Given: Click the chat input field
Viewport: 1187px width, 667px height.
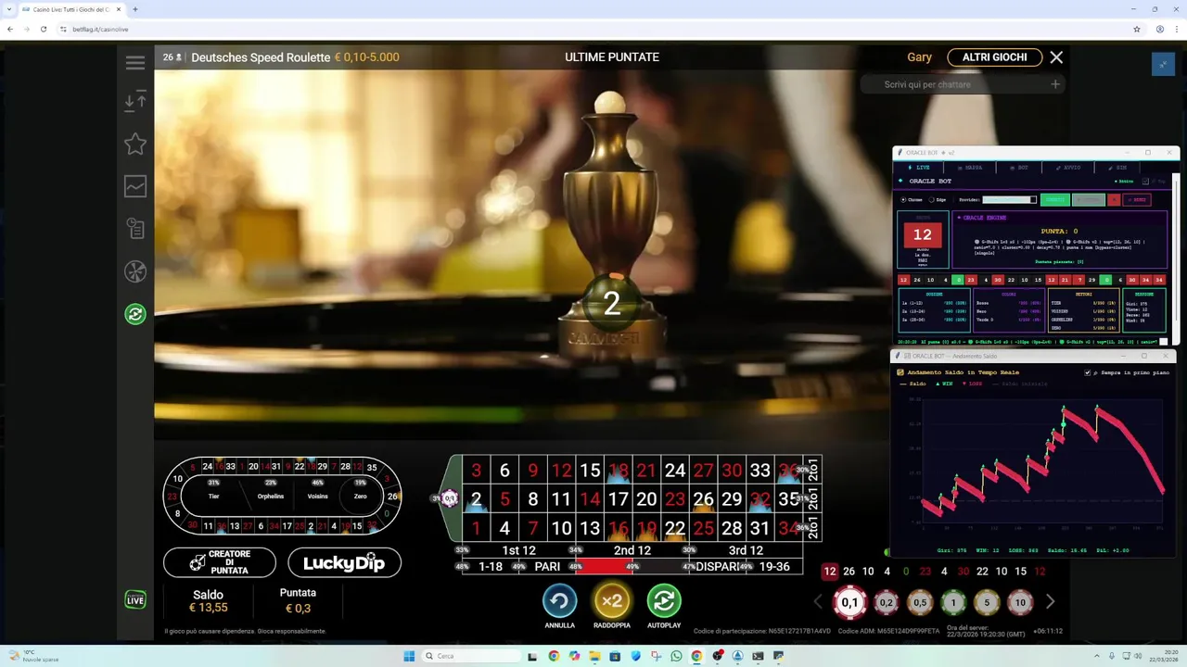Looking at the screenshot, I should 955,84.
